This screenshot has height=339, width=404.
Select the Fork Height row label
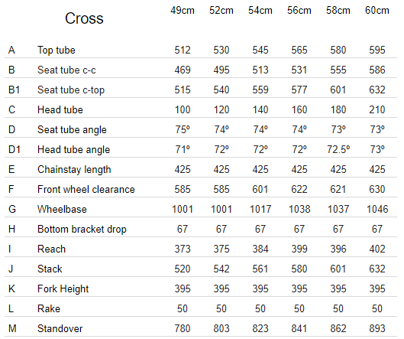click(x=63, y=289)
